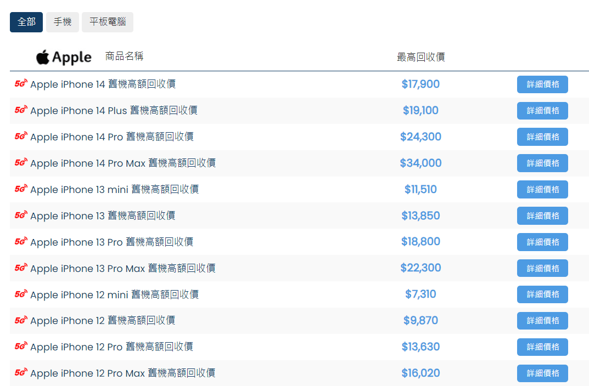Viewport: 589px width, 386px height.
Task: Open the 平板電腦 tab
Action: pos(108,22)
